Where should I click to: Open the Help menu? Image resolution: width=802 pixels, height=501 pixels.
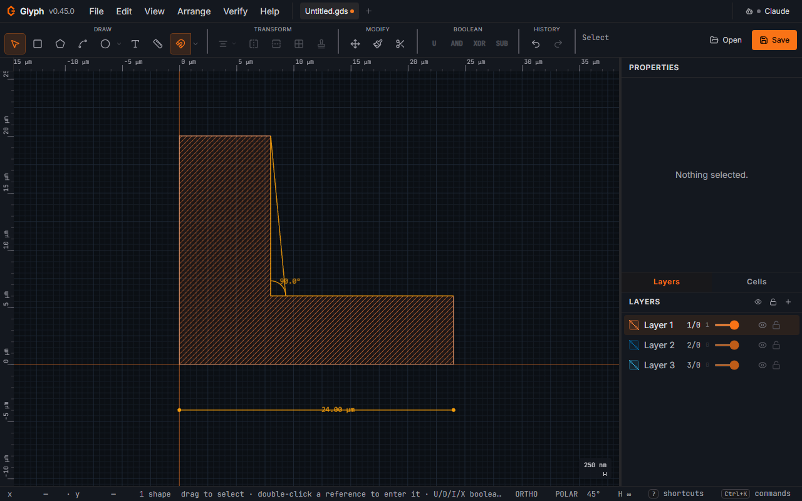(x=269, y=11)
